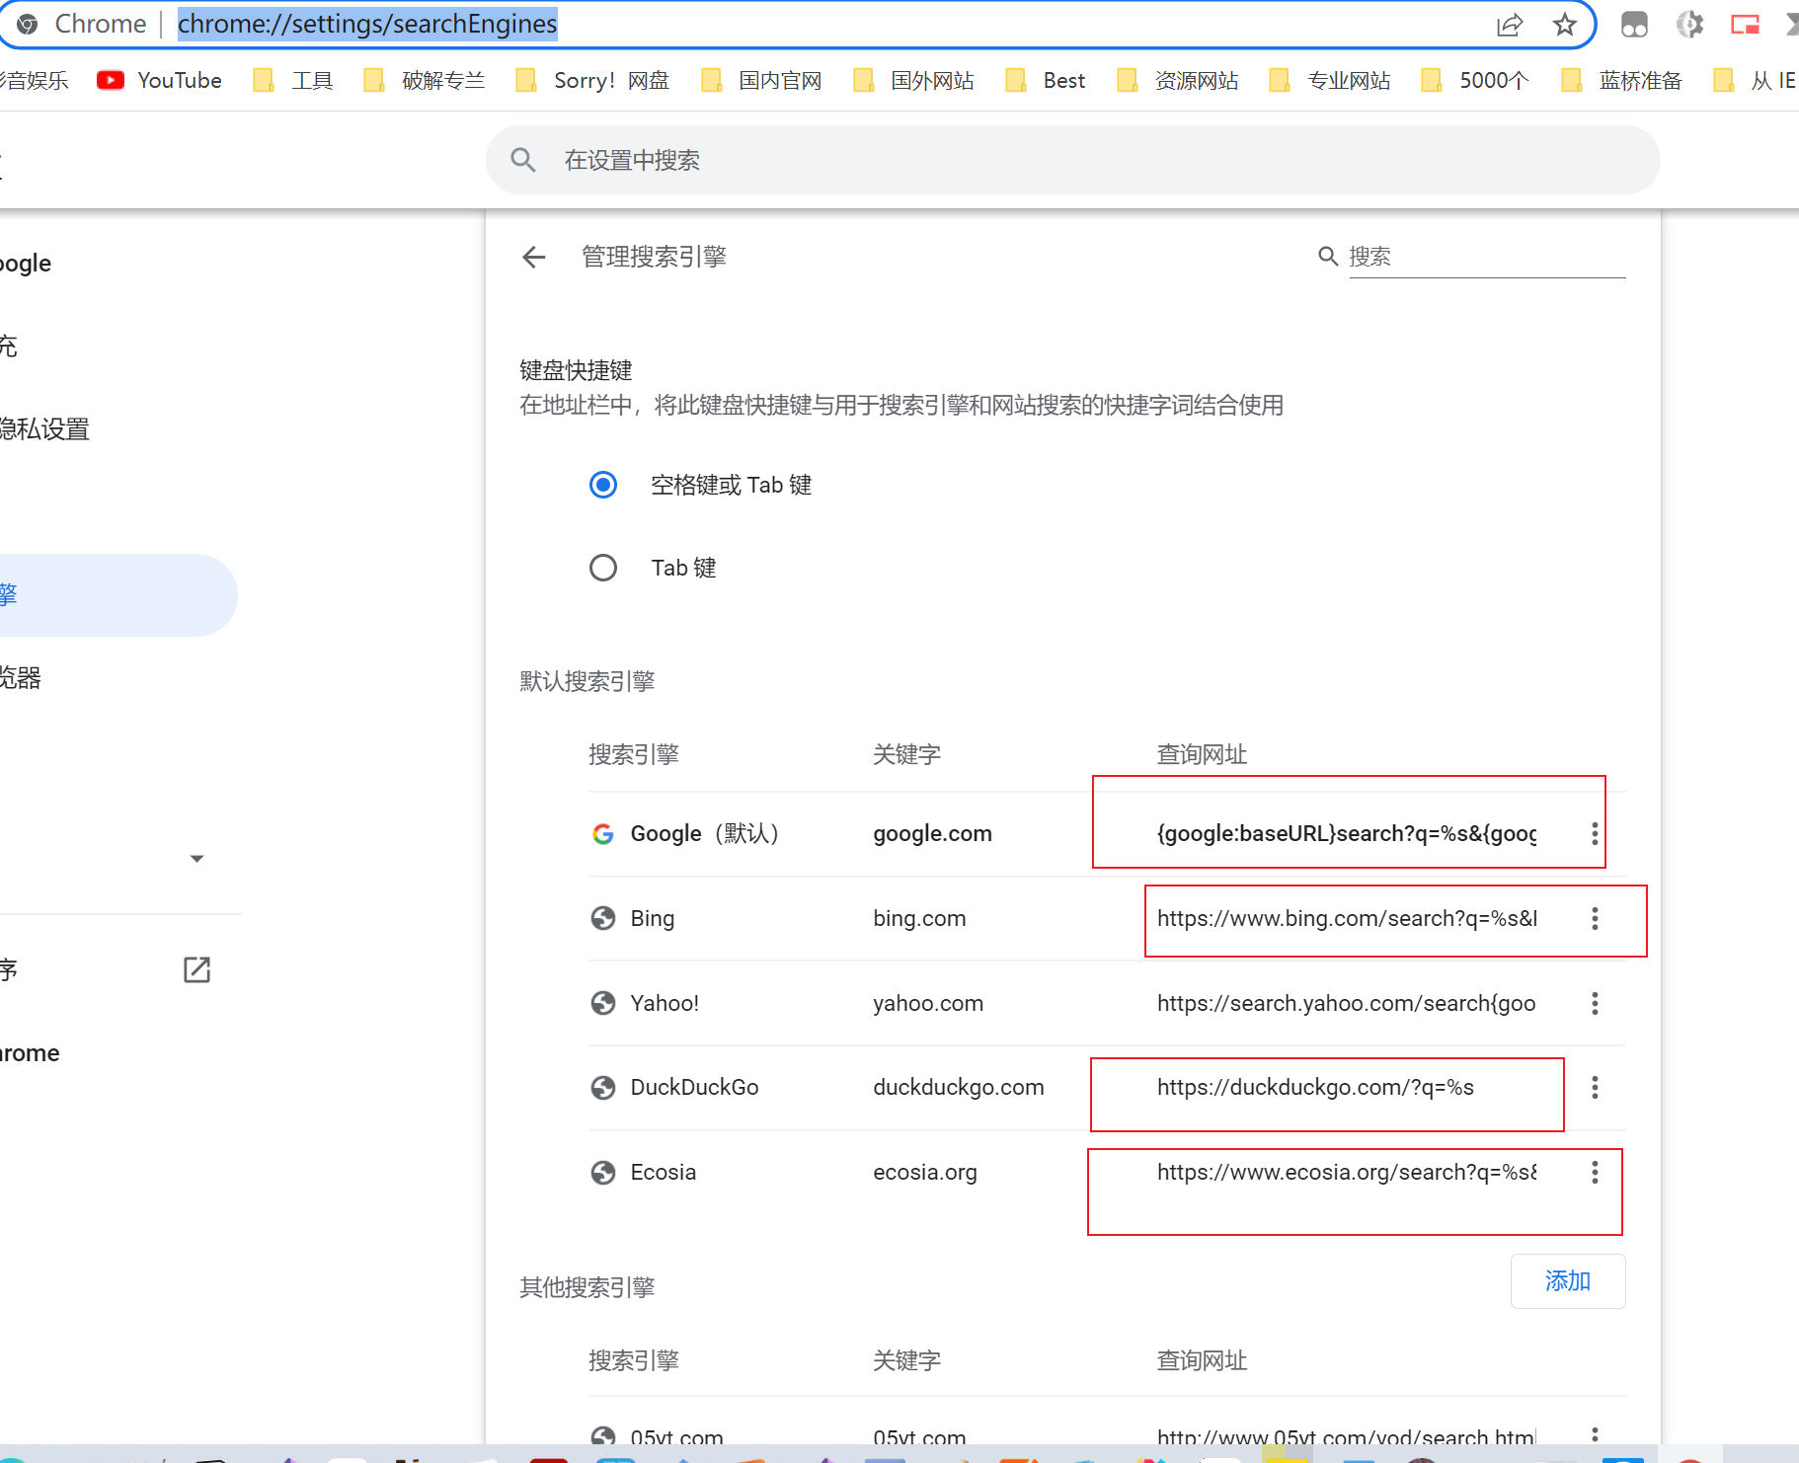Click the 默认搜索引擎 section heading
Viewport: 1799px width, 1463px height.
click(x=587, y=681)
